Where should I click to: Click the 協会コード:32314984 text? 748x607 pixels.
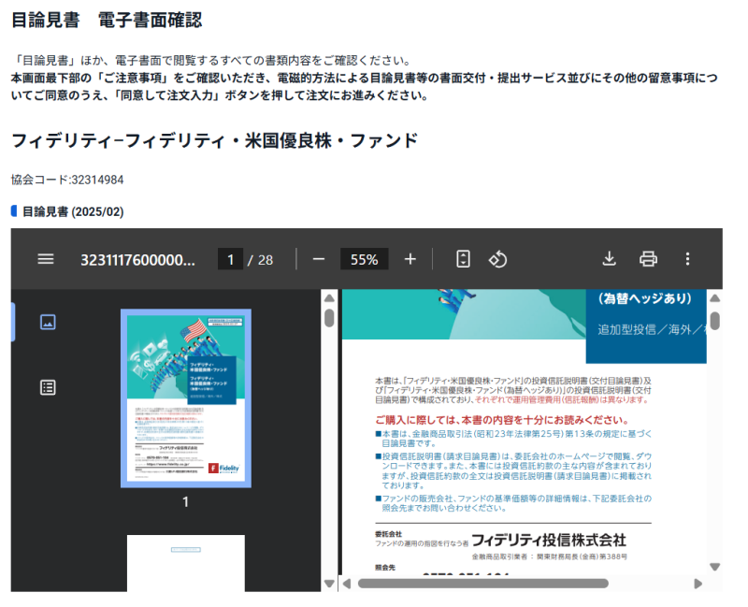tap(67, 180)
